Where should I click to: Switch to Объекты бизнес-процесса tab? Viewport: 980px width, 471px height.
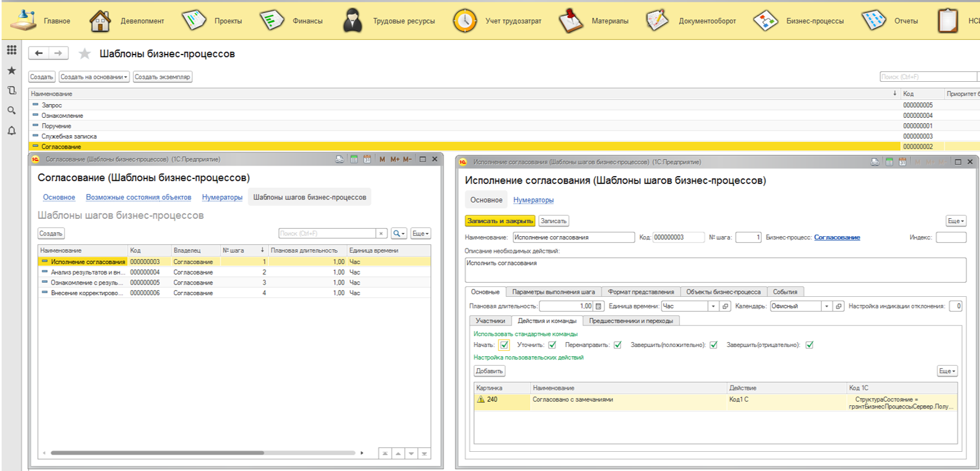(723, 292)
